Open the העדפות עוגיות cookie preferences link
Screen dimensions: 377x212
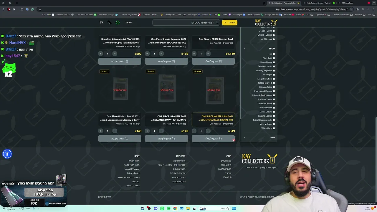coord(105,197)
